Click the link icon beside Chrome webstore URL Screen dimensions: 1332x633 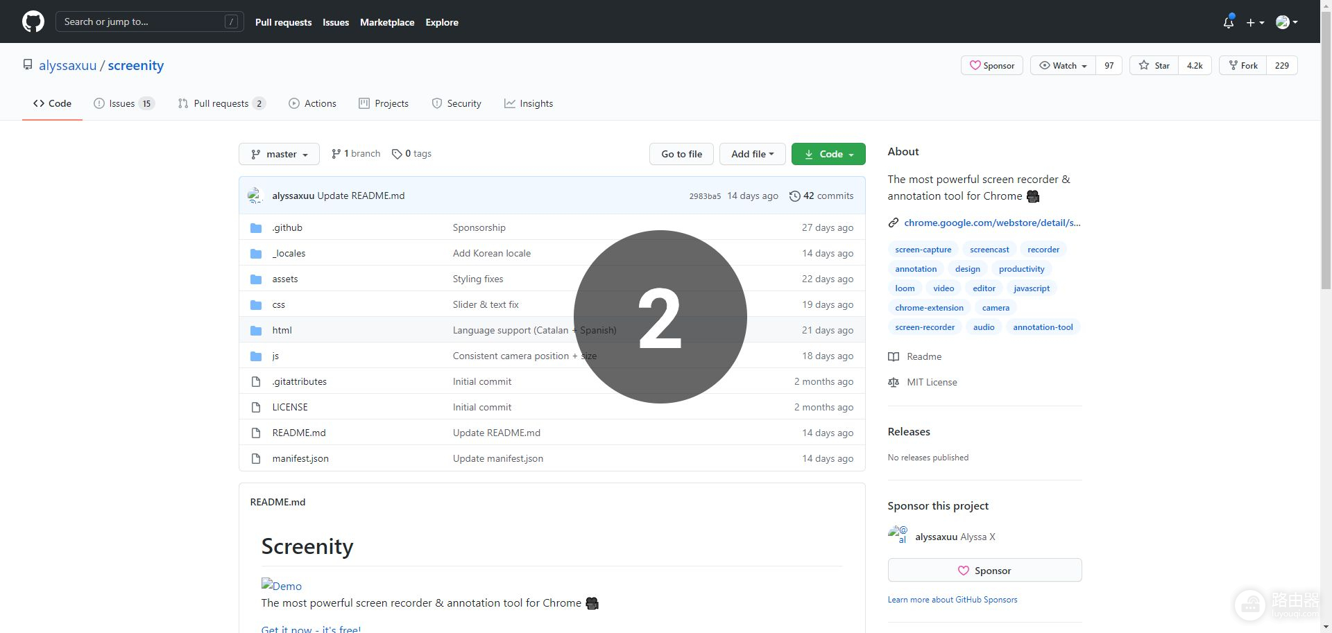[894, 223]
